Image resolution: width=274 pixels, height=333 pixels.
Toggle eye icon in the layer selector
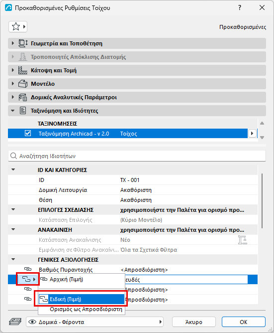(32, 322)
